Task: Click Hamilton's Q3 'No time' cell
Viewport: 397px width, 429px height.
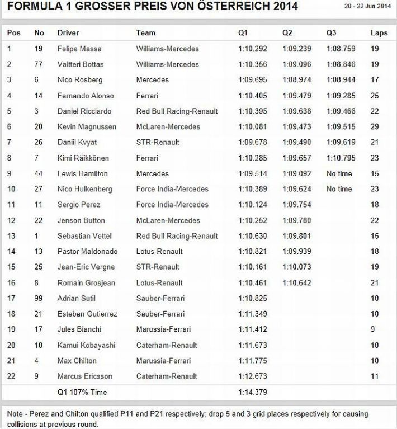Action: click(339, 174)
